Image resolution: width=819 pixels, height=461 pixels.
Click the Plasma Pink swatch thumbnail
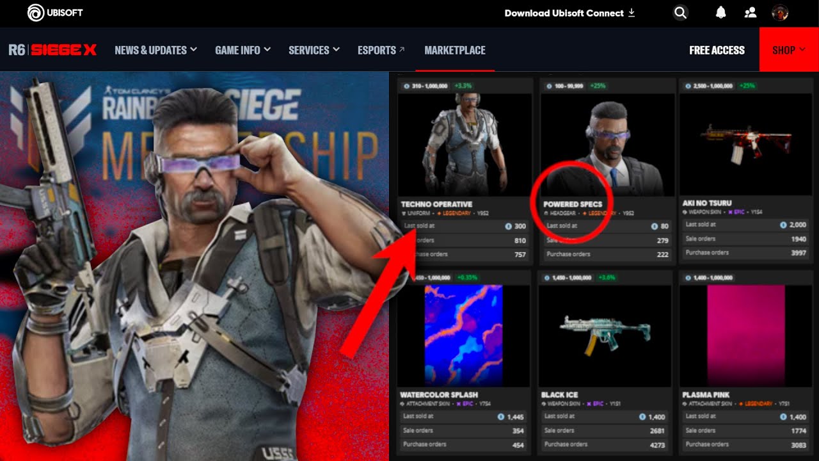click(x=745, y=336)
